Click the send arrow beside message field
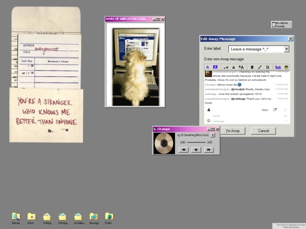This screenshot has width=306, height=229. tap(286, 121)
